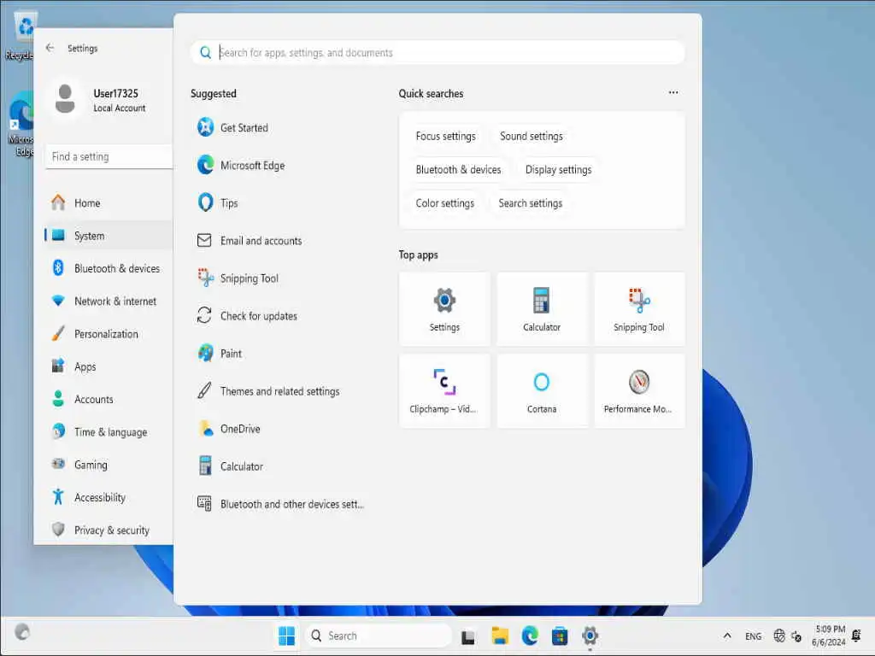Click the search apps, settings, documents box

(437, 52)
